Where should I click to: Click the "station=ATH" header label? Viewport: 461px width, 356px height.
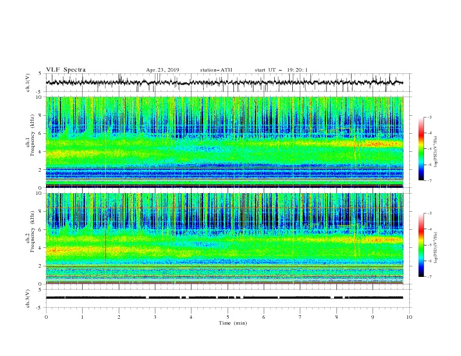pos(216,70)
